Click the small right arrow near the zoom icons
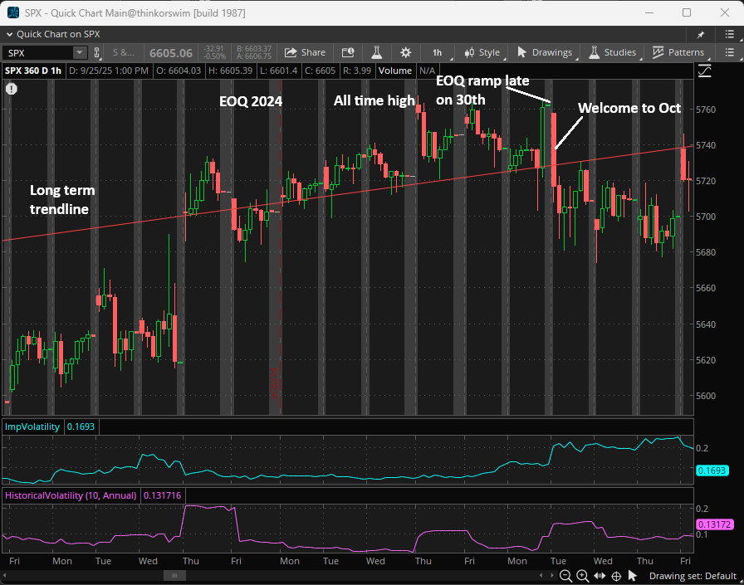Image resolution: width=744 pixels, height=585 pixels. click(x=552, y=576)
